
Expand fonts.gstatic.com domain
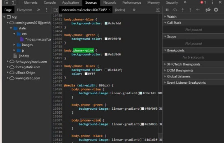8,67
